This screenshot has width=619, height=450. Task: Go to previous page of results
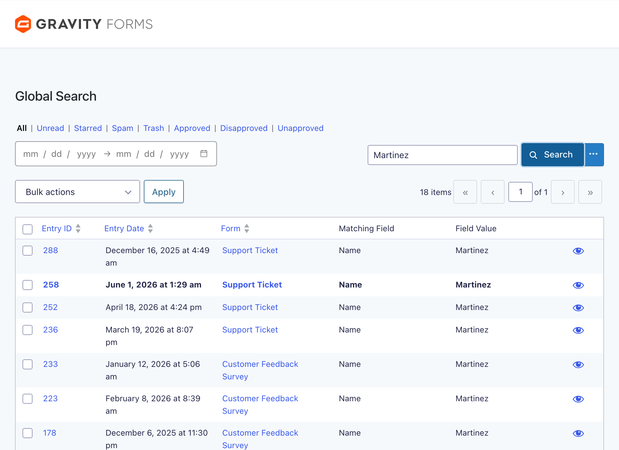(493, 192)
